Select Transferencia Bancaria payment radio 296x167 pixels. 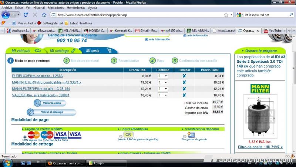(185, 136)
